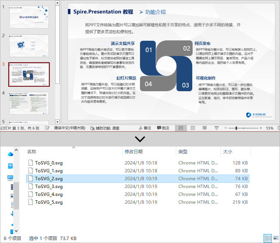This screenshot has height=243, width=280.
Task: Select slide 3 thumbnail in PowerPoint panel
Action: coord(29,74)
